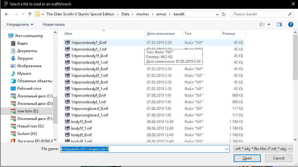The width and height of the screenshot is (298, 167).
Task: Sort files by Размер column header
Action: (228, 34)
